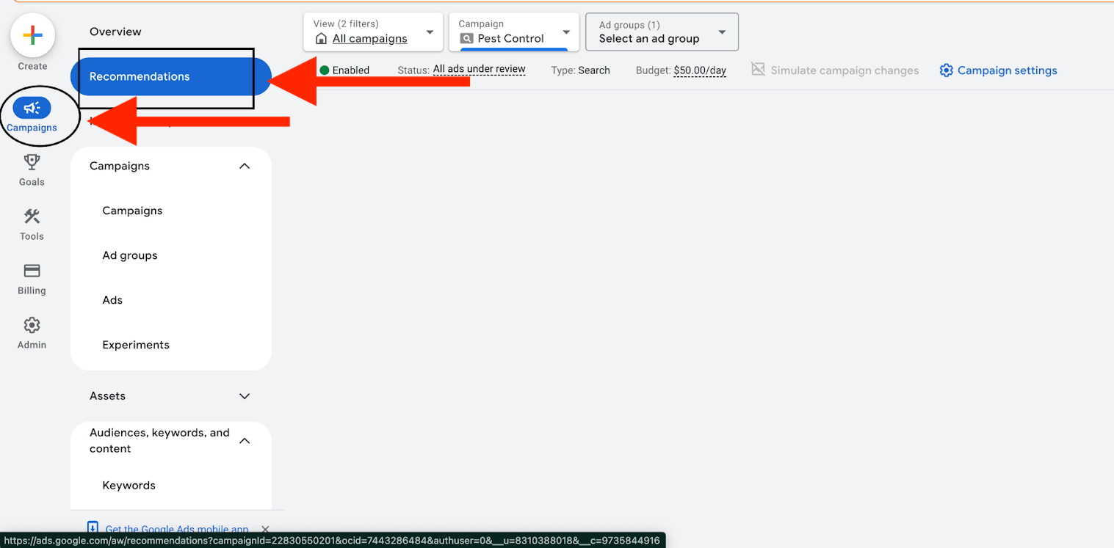
Task: Click the Campaign settings gear icon
Action: (x=946, y=70)
